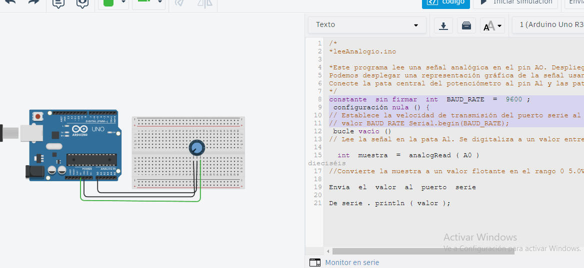Open the notes annotation tool

58,2
